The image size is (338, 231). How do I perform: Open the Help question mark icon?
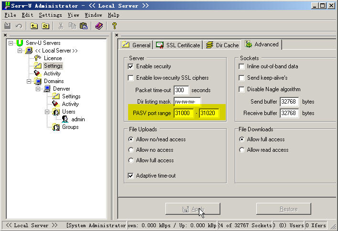click(114, 26)
